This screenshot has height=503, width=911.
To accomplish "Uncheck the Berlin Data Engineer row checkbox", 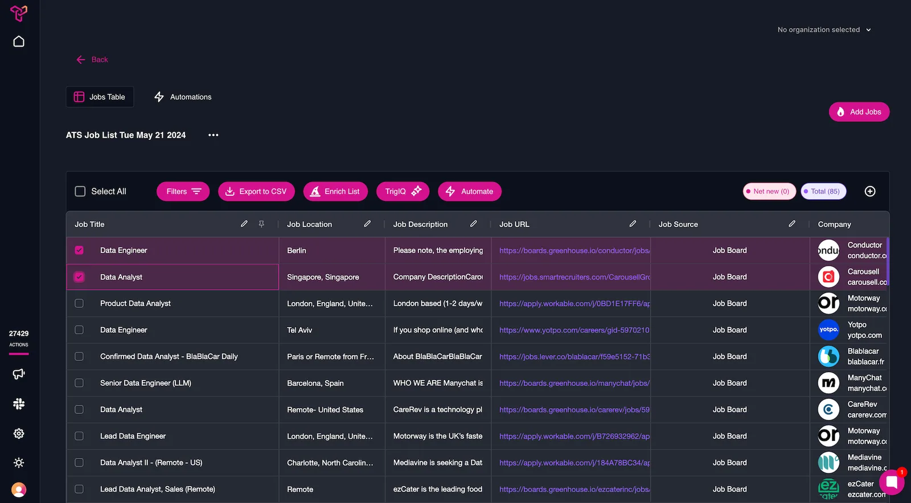I will [79, 250].
